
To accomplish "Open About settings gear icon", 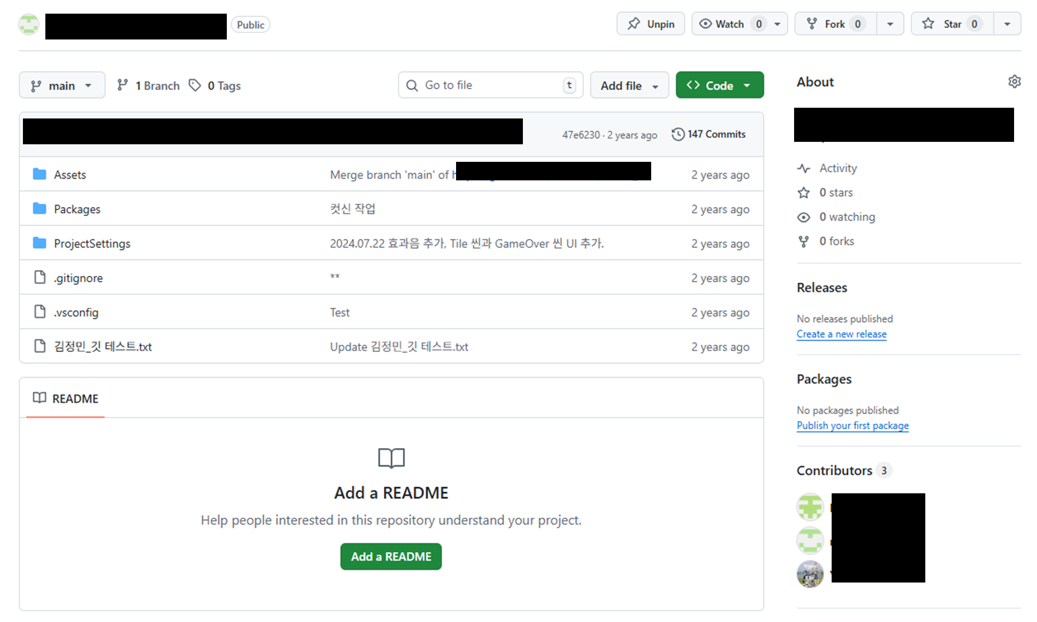I will [1014, 82].
